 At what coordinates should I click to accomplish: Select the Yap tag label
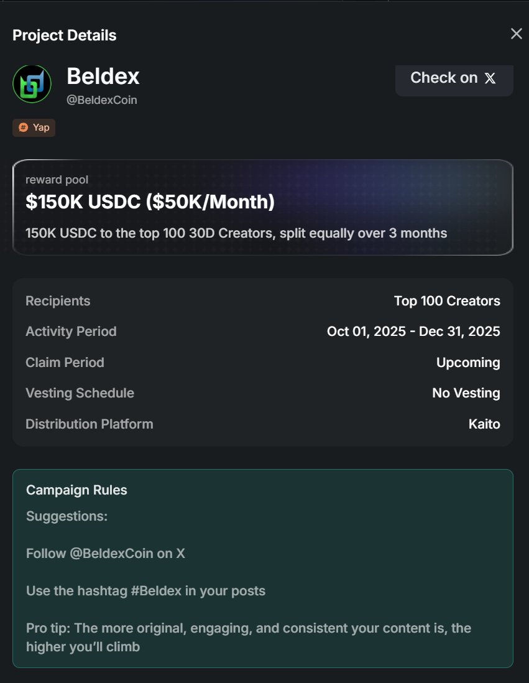coord(41,128)
